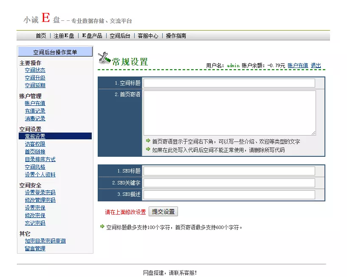Open 空间风格 under 空间设置
347x277 pixels.
(35, 167)
